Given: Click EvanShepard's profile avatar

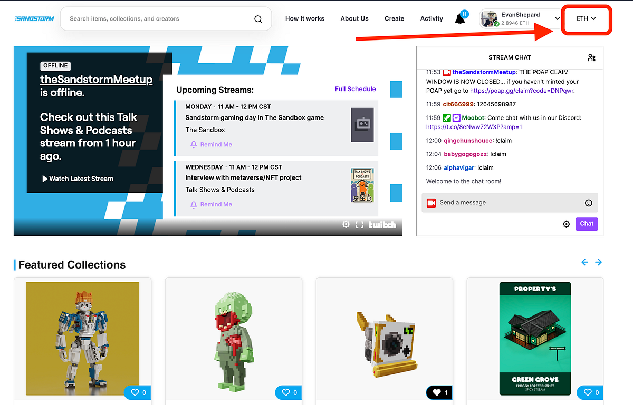Looking at the screenshot, I should point(488,19).
